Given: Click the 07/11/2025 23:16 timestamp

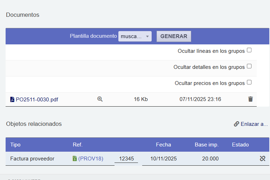Looking at the screenshot, I should [x=200, y=99].
